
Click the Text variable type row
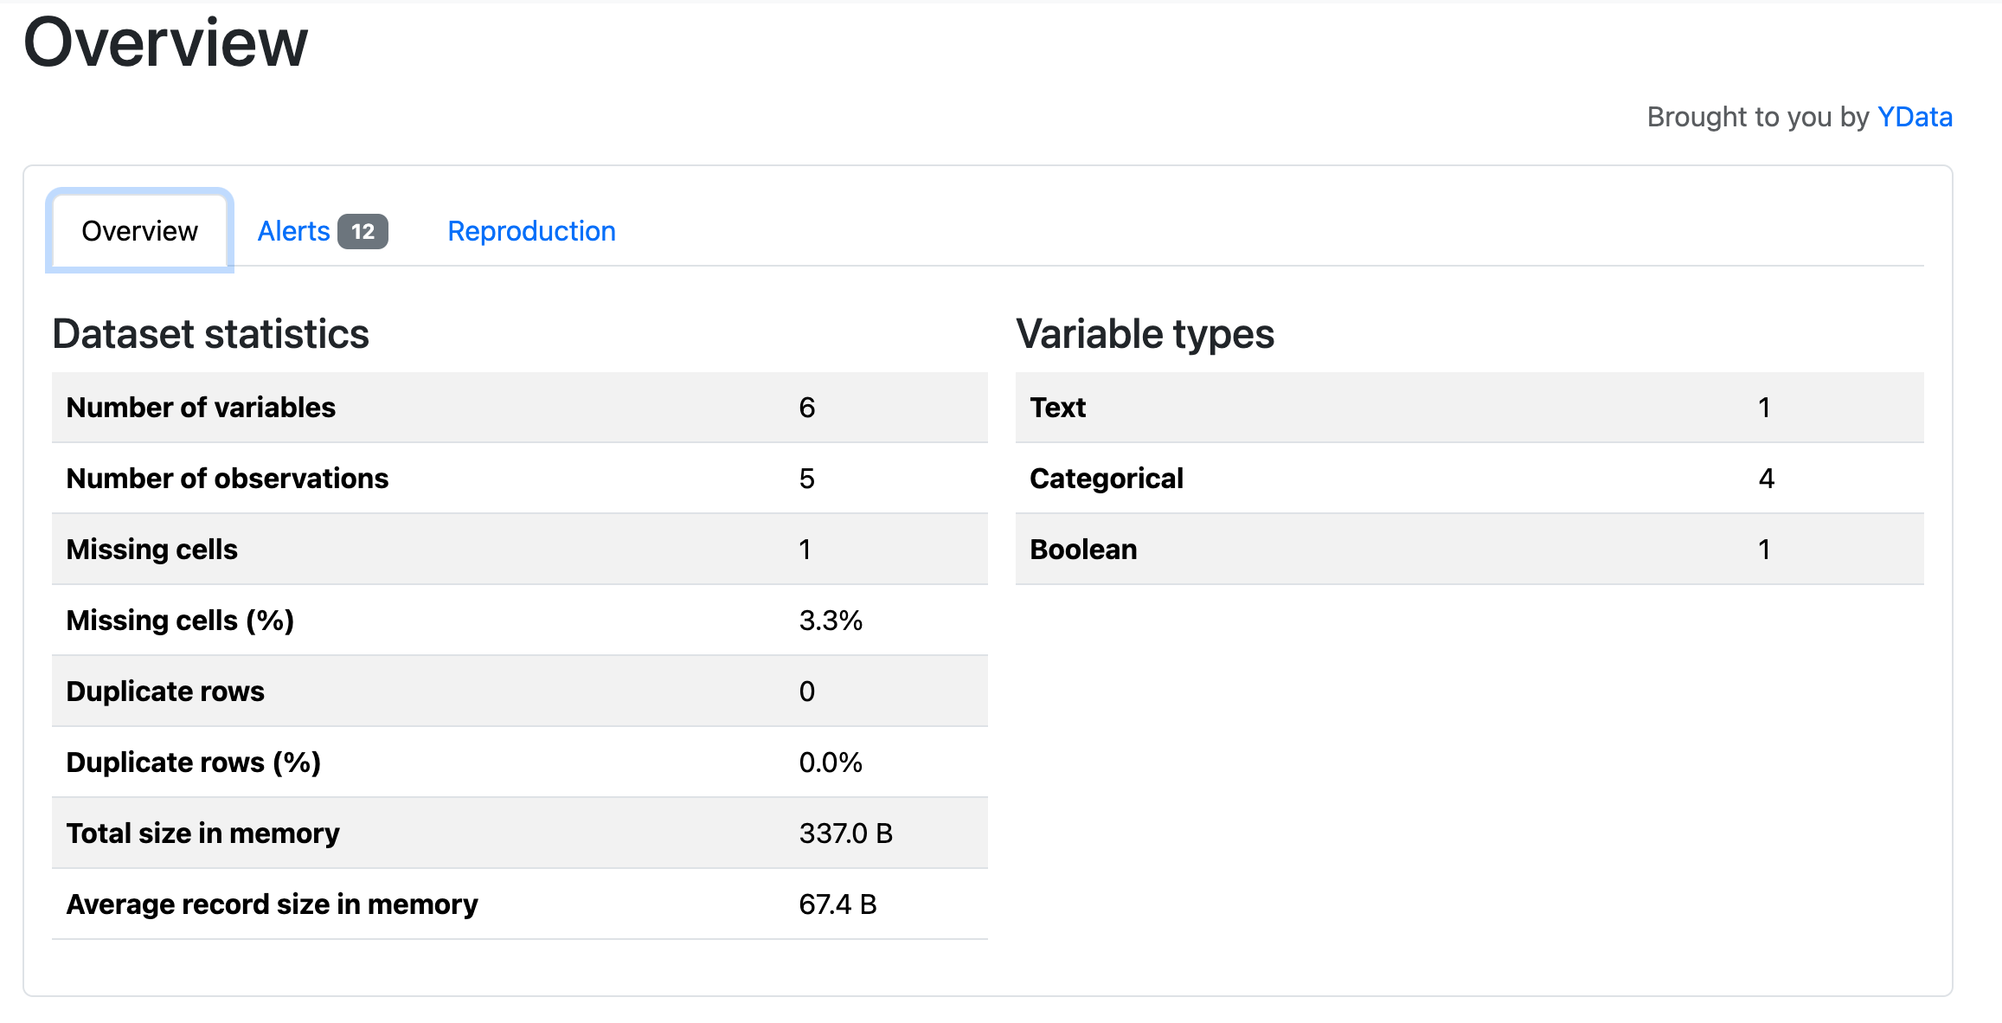1468,408
